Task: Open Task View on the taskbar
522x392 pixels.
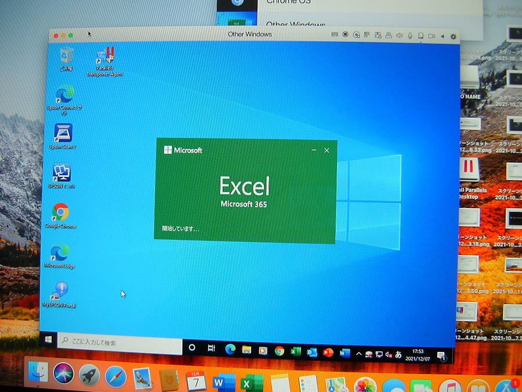Action: click(211, 348)
